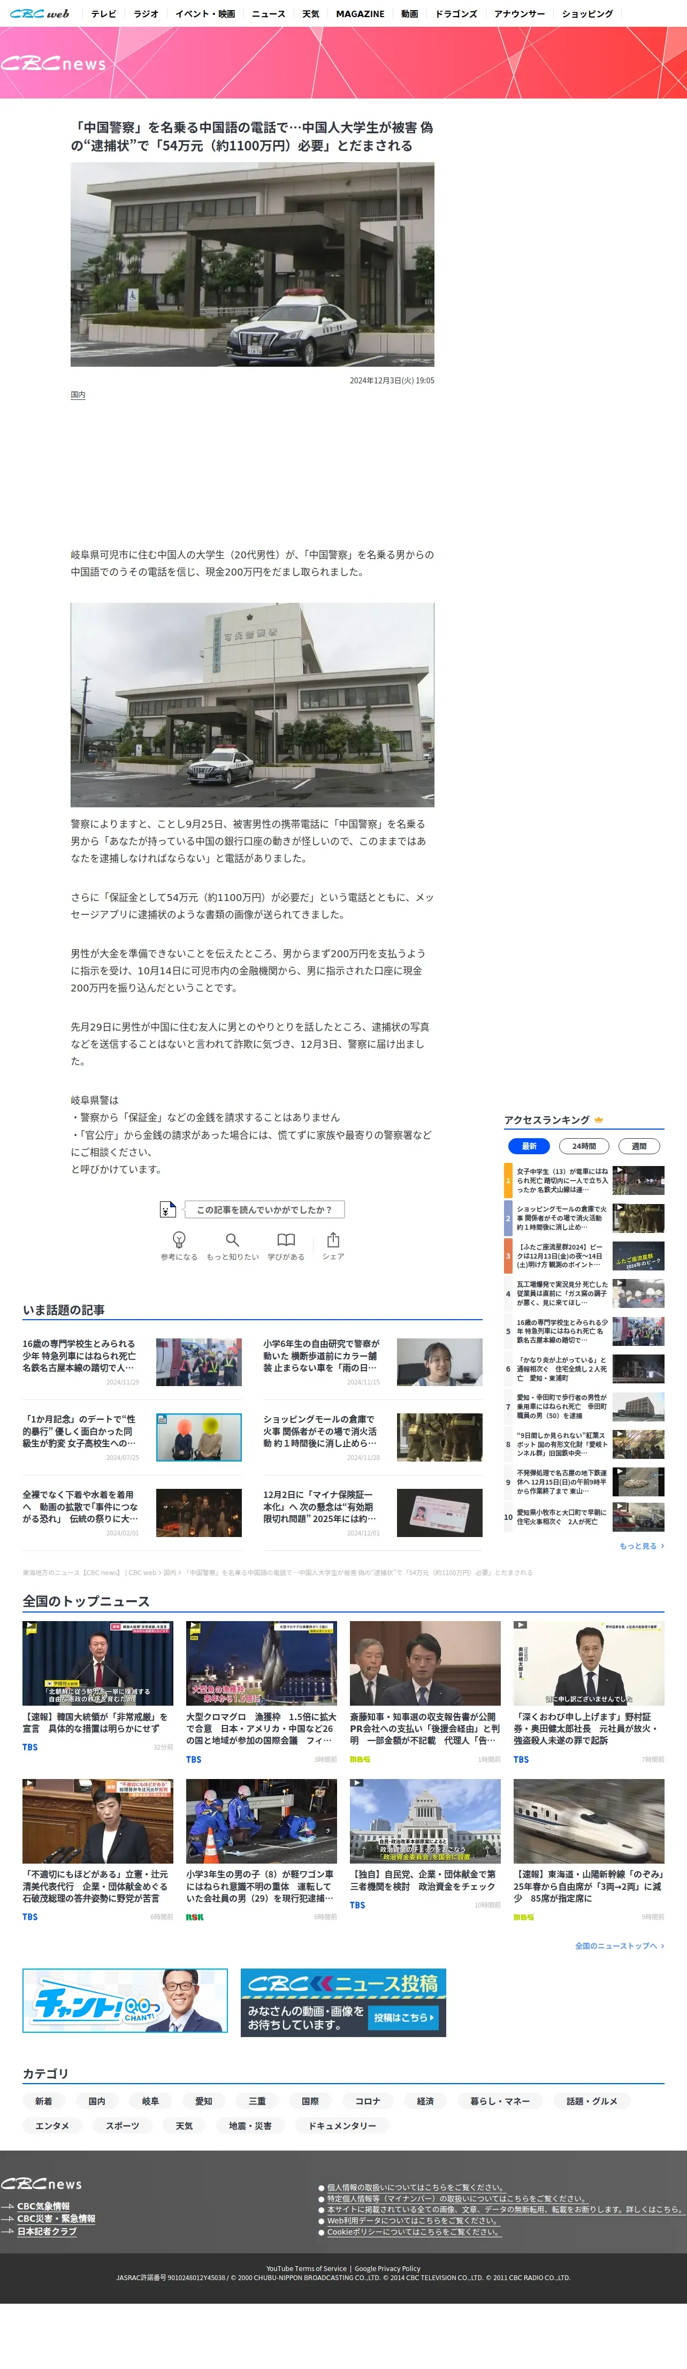
Task: Select the ドキュメンタリー category pill
Action: (x=342, y=2126)
